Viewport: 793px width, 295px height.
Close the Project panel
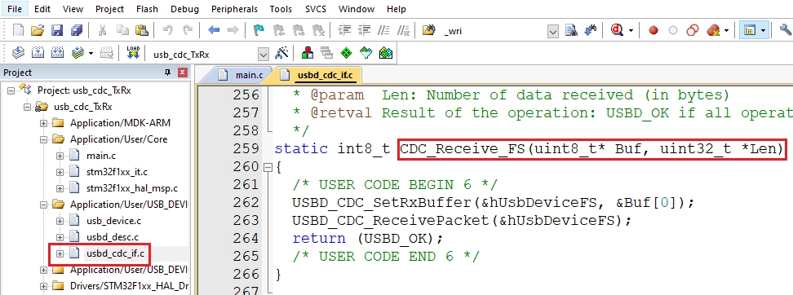click(x=183, y=73)
